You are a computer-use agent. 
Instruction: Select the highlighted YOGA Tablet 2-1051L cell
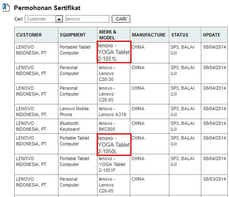(x=114, y=52)
